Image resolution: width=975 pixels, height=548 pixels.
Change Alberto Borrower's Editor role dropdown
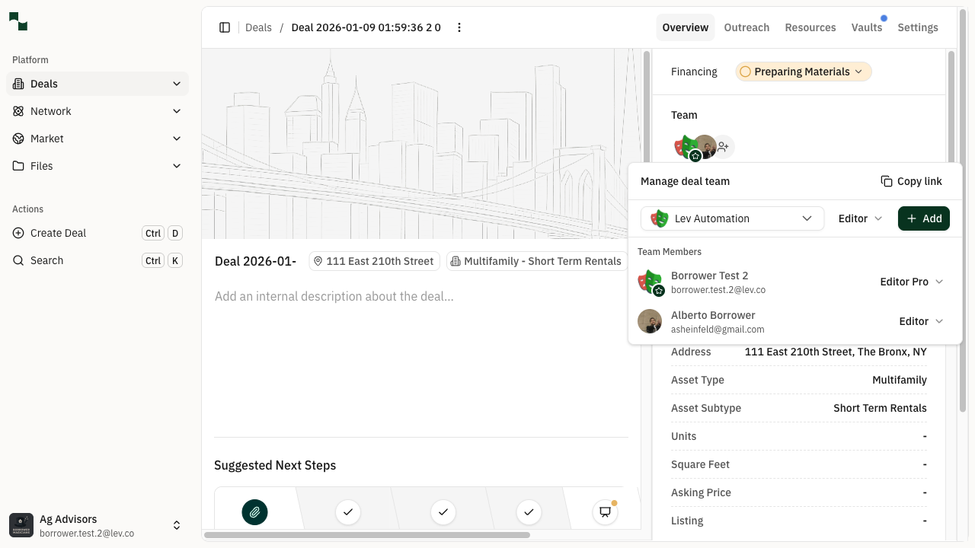(x=921, y=321)
